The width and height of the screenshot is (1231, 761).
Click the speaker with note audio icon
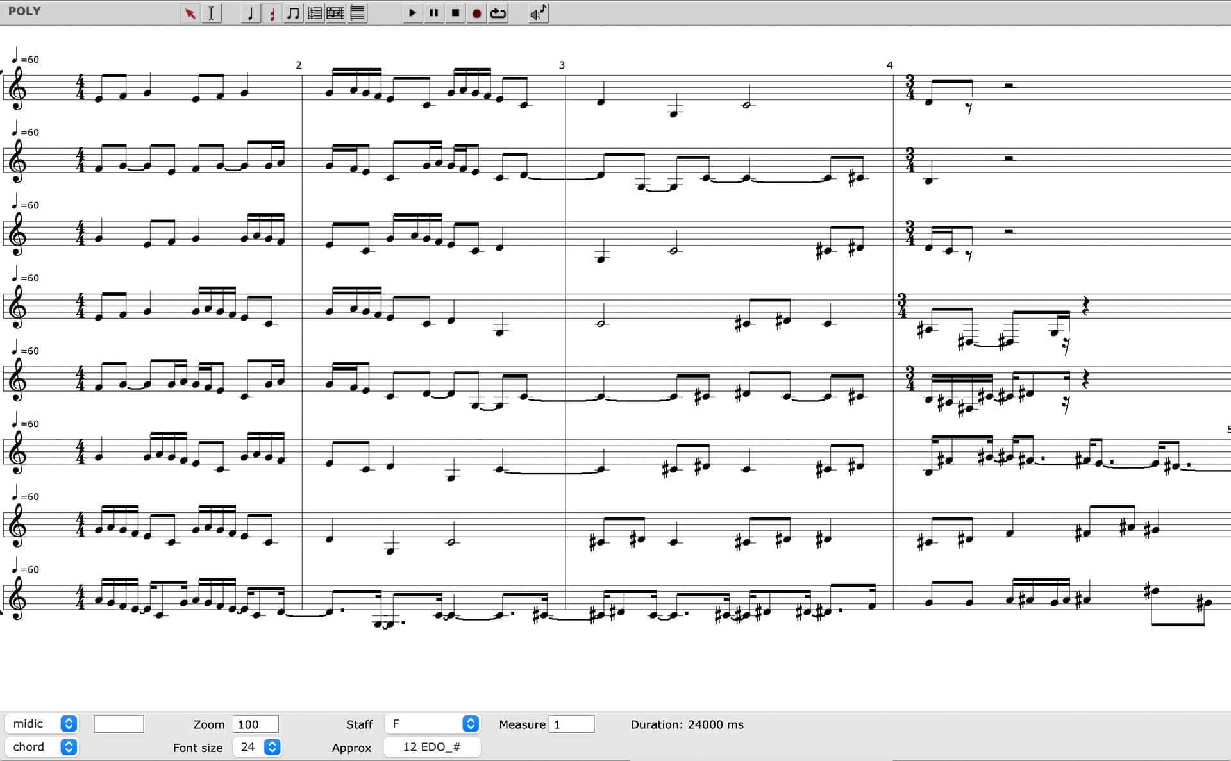point(539,13)
